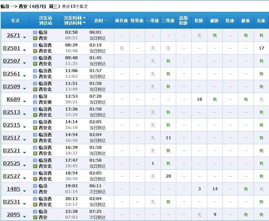269x221 pixels.
Task: Select the 18 soft sleeper count for K689
Action: pyautogui.click(x=199, y=99)
